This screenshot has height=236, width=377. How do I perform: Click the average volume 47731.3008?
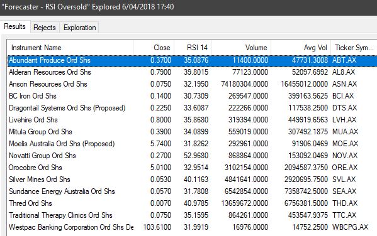[x=310, y=60]
